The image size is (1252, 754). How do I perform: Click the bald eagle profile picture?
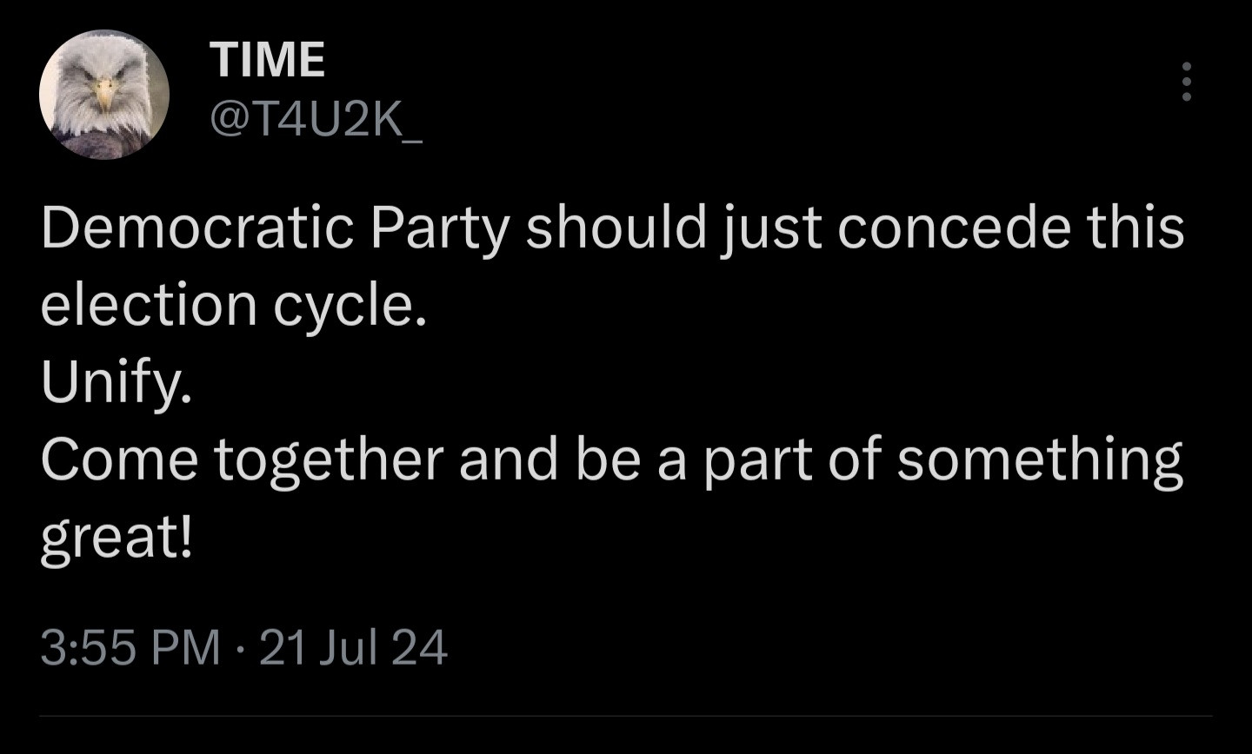coord(104,95)
